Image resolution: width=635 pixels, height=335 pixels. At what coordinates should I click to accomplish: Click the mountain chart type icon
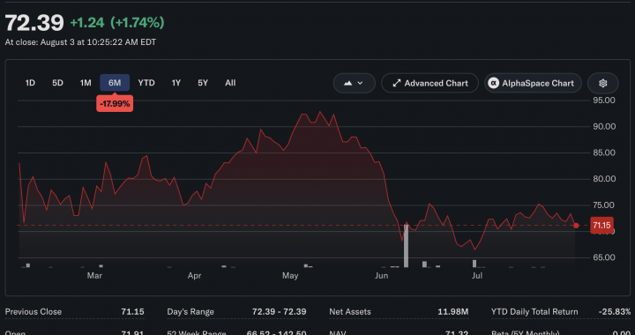[x=347, y=84]
